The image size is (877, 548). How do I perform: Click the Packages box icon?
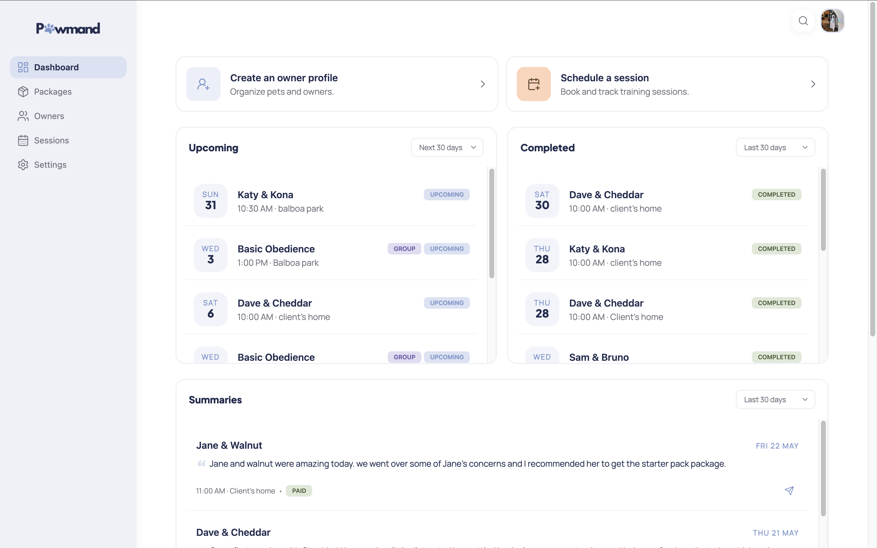coord(23,92)
